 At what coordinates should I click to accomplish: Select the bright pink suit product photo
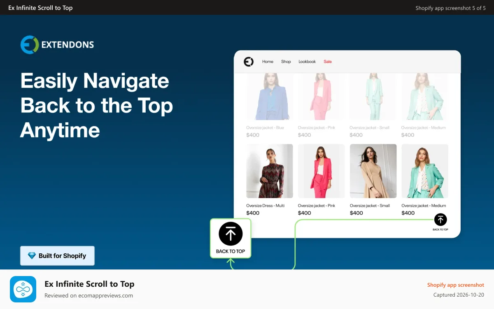pyautogui.click(x=322, y=171)
